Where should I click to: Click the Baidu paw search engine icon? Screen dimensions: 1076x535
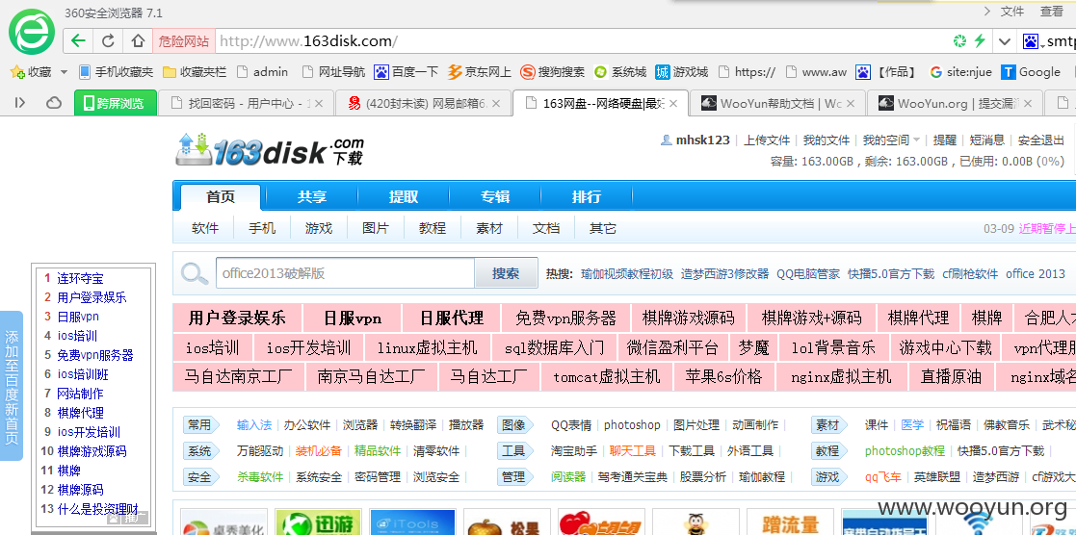pyautogui.click(x=1031, y=41)
